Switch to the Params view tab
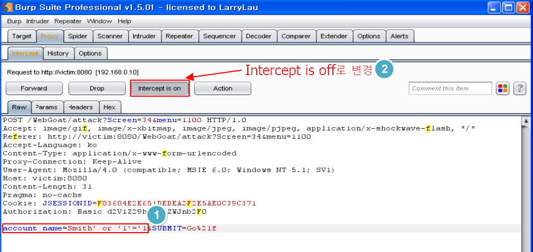This screenshot has height=252, width=533. pyautogui.click(x=46, y=107)
